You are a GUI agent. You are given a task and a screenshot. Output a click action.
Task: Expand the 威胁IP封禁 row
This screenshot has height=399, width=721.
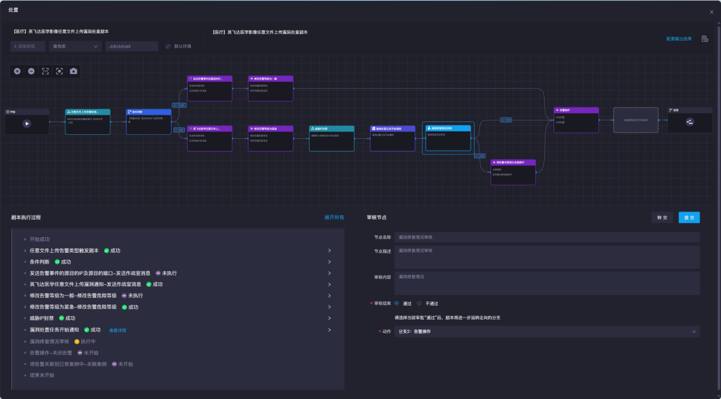329,318
